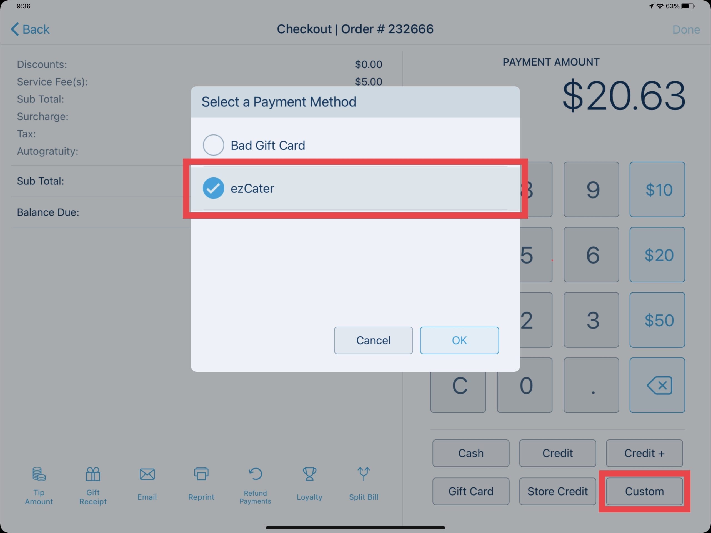Select the ezCater radio button
Viewport: 711px width, 533px height.
coord(213,187)
